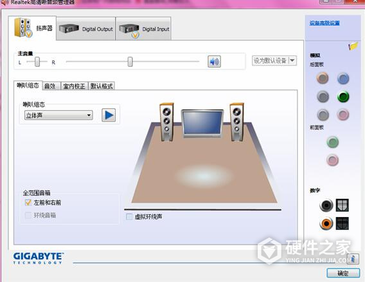Click the 设为默认设备 button

[271, 61]
